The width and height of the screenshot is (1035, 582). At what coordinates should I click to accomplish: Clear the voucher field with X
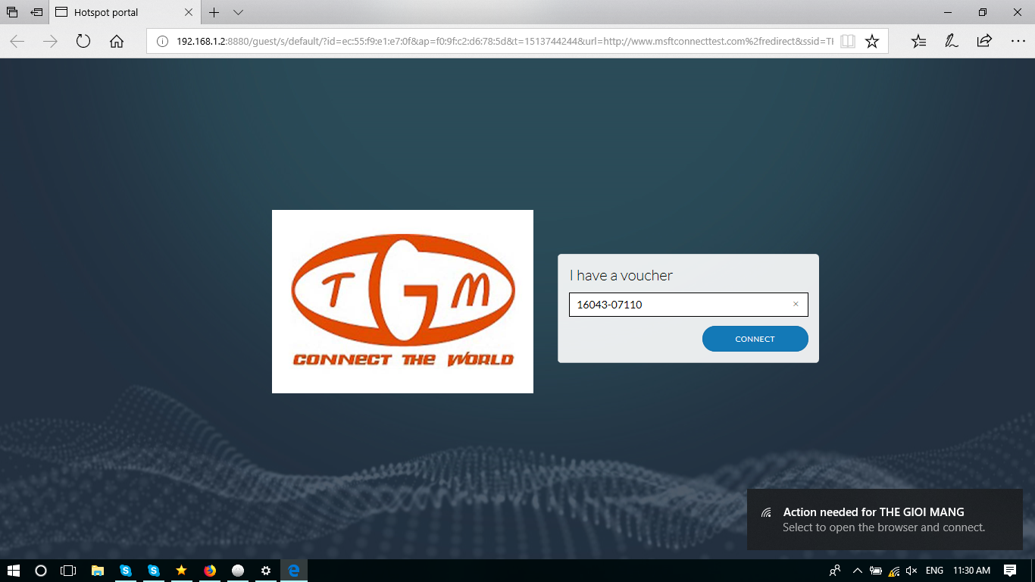click(796, 305)
